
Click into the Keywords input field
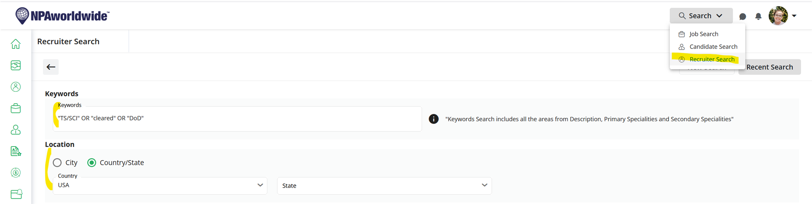(x=237, y=119)
